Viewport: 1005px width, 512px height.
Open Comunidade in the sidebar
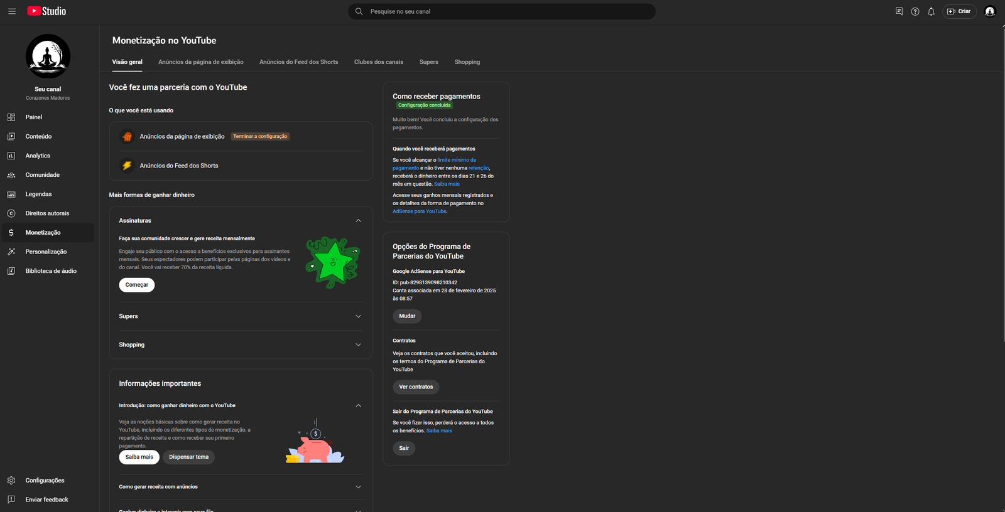[x=48, y=175]
